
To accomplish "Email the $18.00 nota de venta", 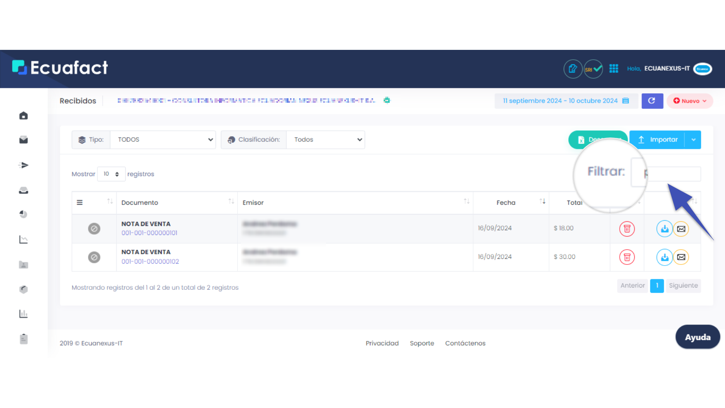I will pyautogui.click(x=681, y=229).
